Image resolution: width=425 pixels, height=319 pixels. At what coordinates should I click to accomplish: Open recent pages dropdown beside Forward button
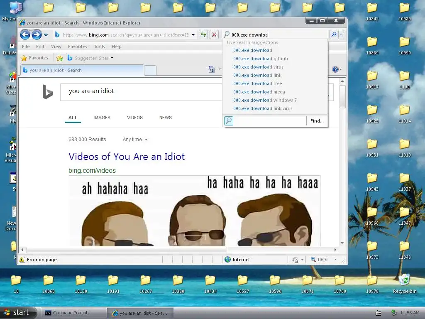[x=46, y=35]
